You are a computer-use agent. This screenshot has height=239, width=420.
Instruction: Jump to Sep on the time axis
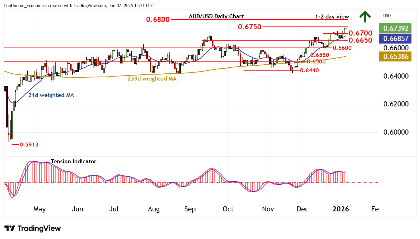point(190,209)
